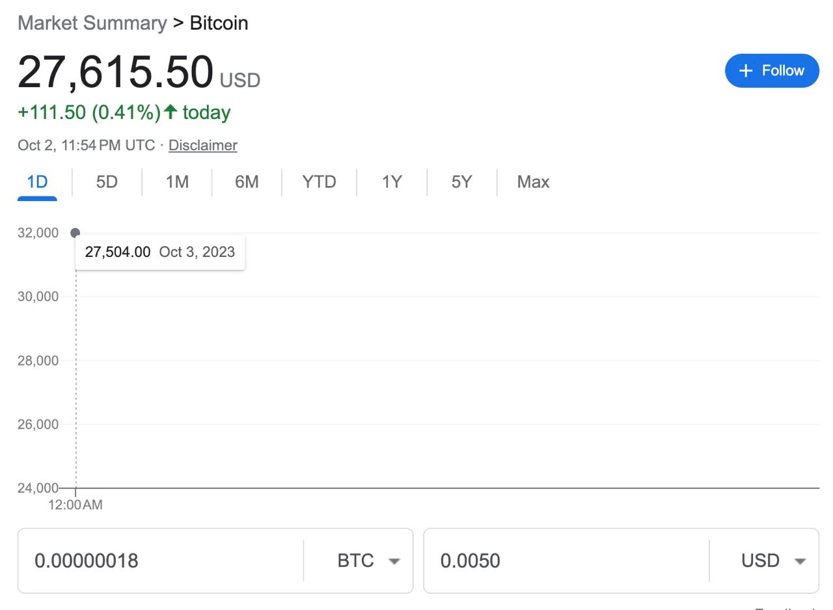
Task: Open the USD currency dropdown arrow
Action: click(800, 561)
